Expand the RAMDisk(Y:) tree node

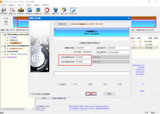[5, 49]
